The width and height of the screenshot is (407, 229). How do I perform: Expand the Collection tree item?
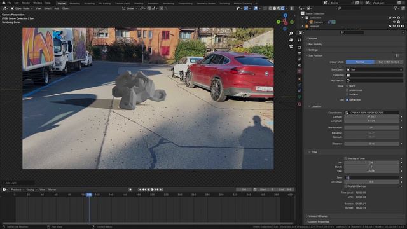(303, 18)
